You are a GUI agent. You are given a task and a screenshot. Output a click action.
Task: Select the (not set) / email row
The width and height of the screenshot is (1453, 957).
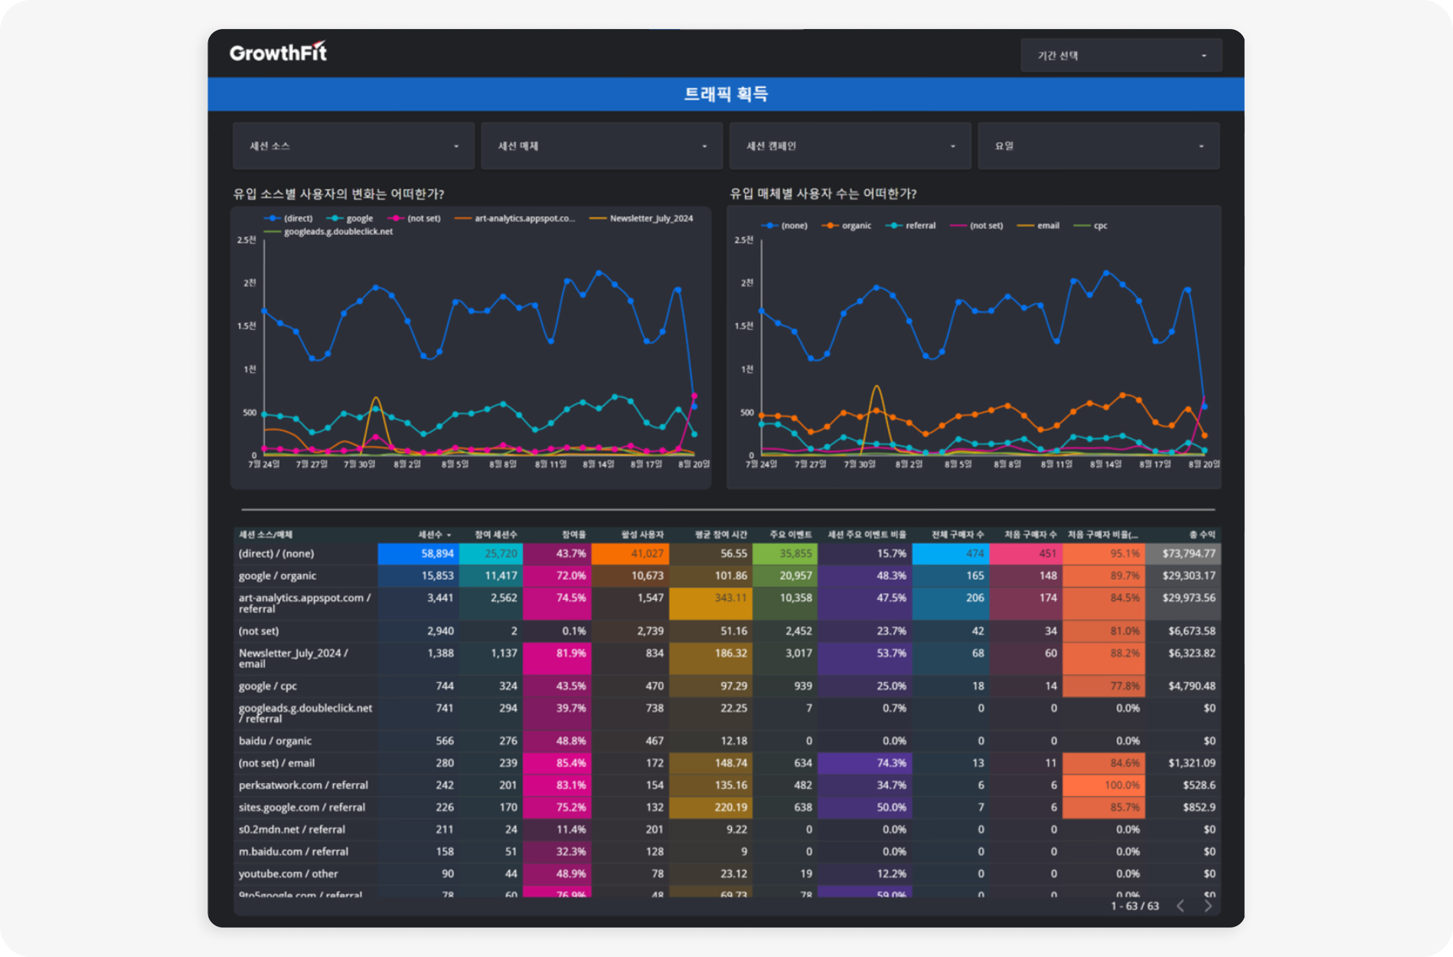pos(277,763)
